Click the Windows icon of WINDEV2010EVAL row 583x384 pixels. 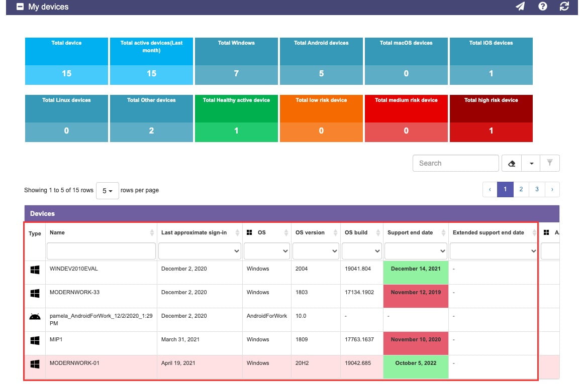point(35,270)
